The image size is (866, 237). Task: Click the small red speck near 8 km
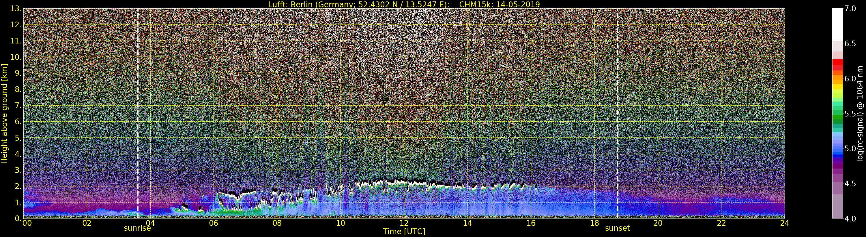704,85
